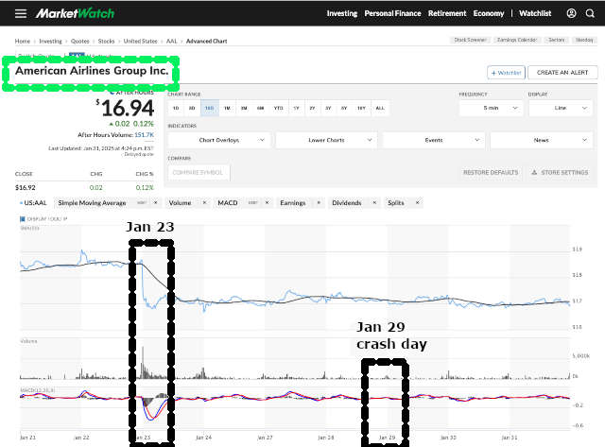This screenshot has width=605, height=447.
Task: Expand the Events dropdown
Action: [x=434, y=140]
